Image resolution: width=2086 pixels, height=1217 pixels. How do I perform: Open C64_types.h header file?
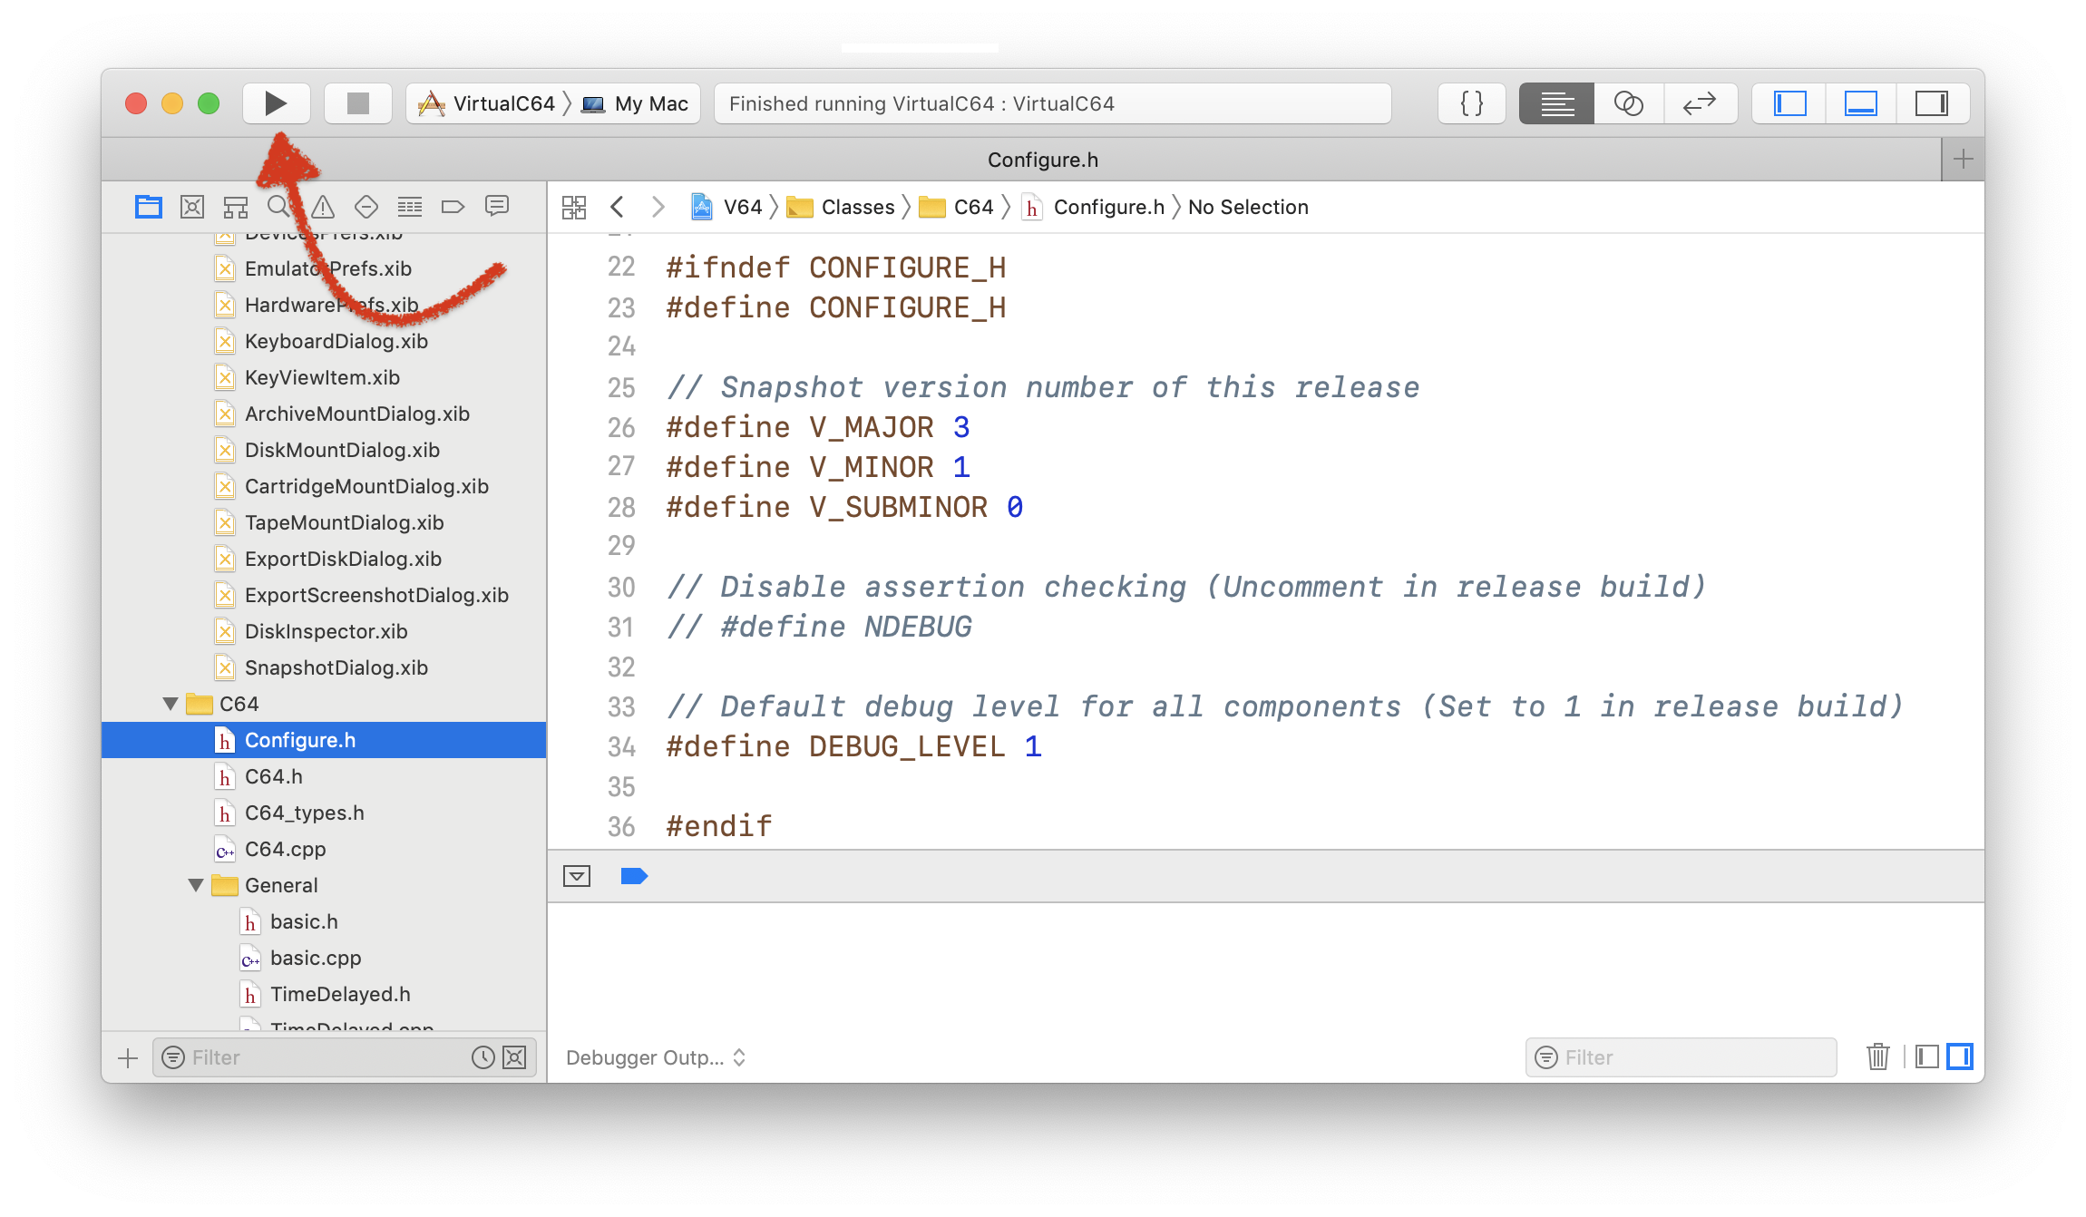pos(324,813)
